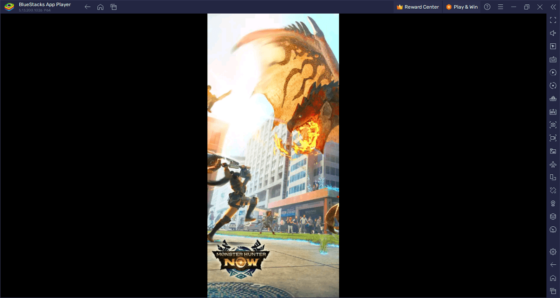Click the BlueStacks logo in title bar

point(9,7)
